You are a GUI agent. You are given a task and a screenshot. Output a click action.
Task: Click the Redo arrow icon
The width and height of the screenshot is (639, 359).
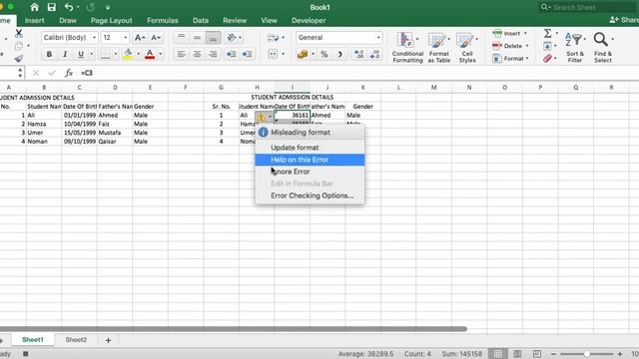coord(90,7)
